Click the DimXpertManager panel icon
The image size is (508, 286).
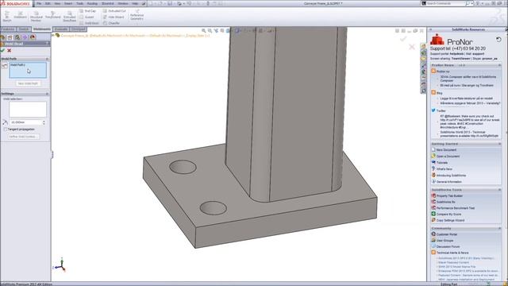(x=25, y=37)
